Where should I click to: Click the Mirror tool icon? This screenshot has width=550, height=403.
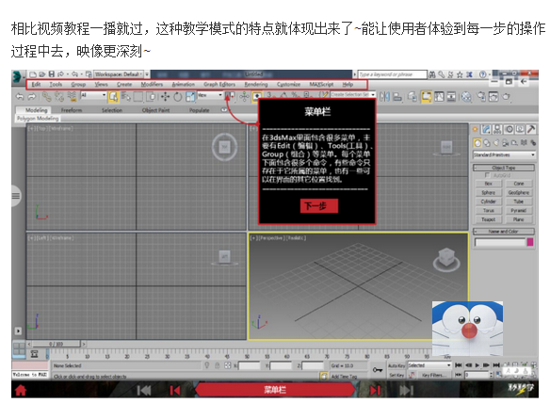coord(384,96)
